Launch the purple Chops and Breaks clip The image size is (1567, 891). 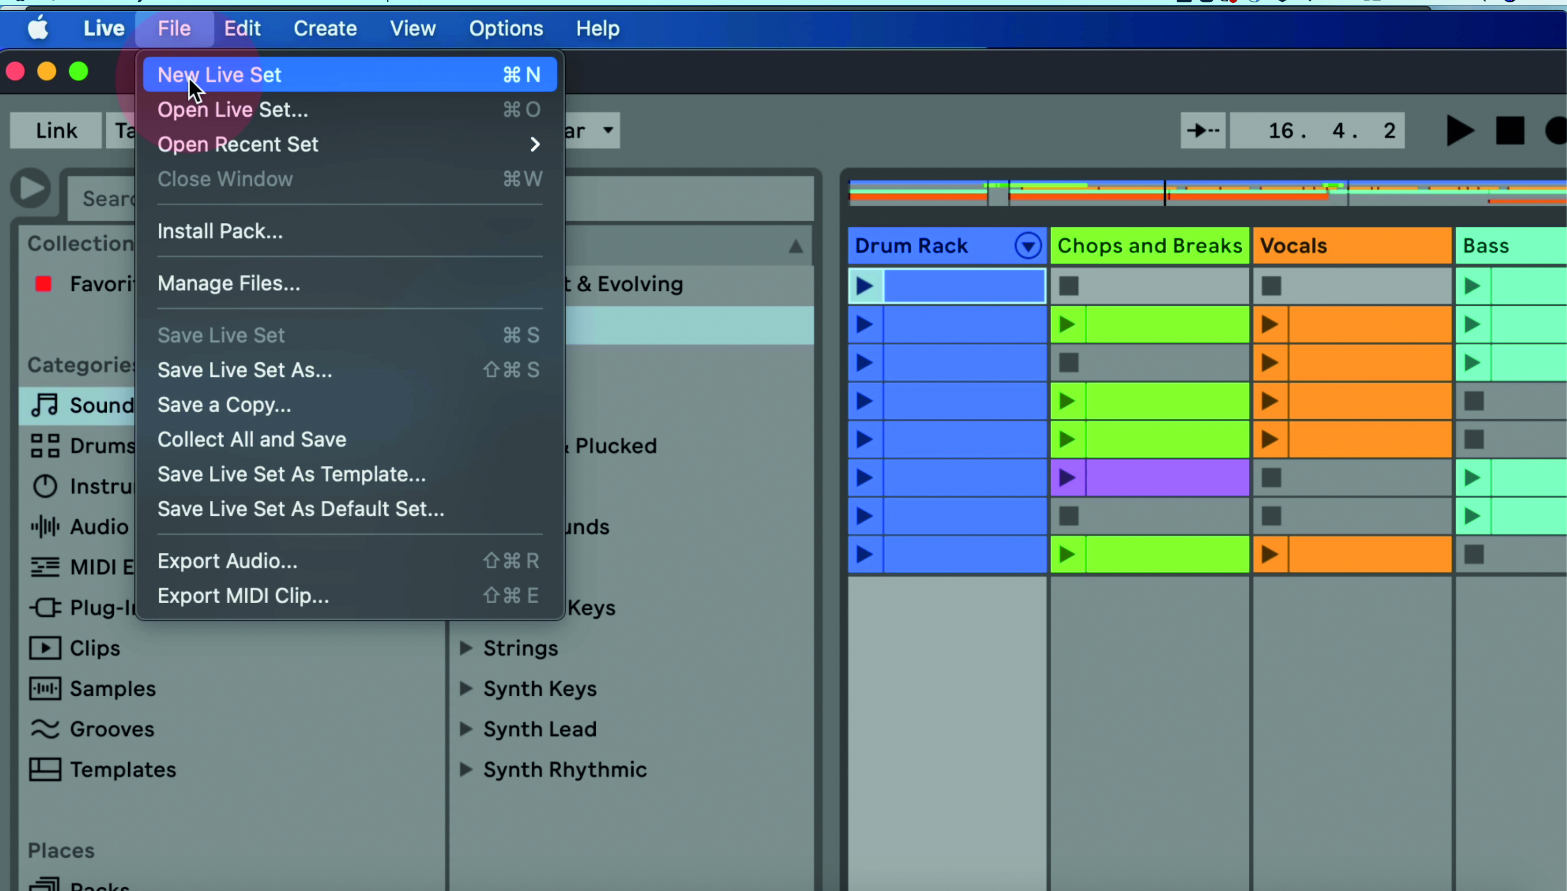1068,478
